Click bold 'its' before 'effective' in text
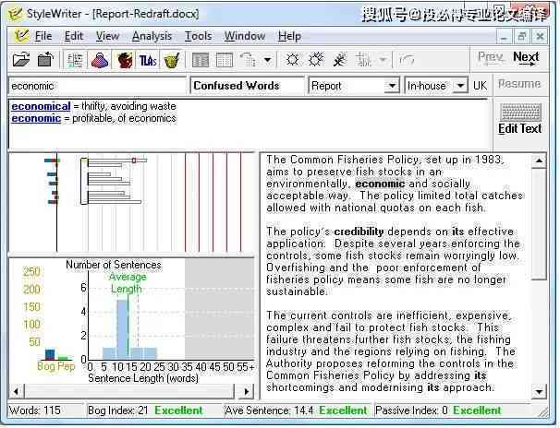 (457, 232)
